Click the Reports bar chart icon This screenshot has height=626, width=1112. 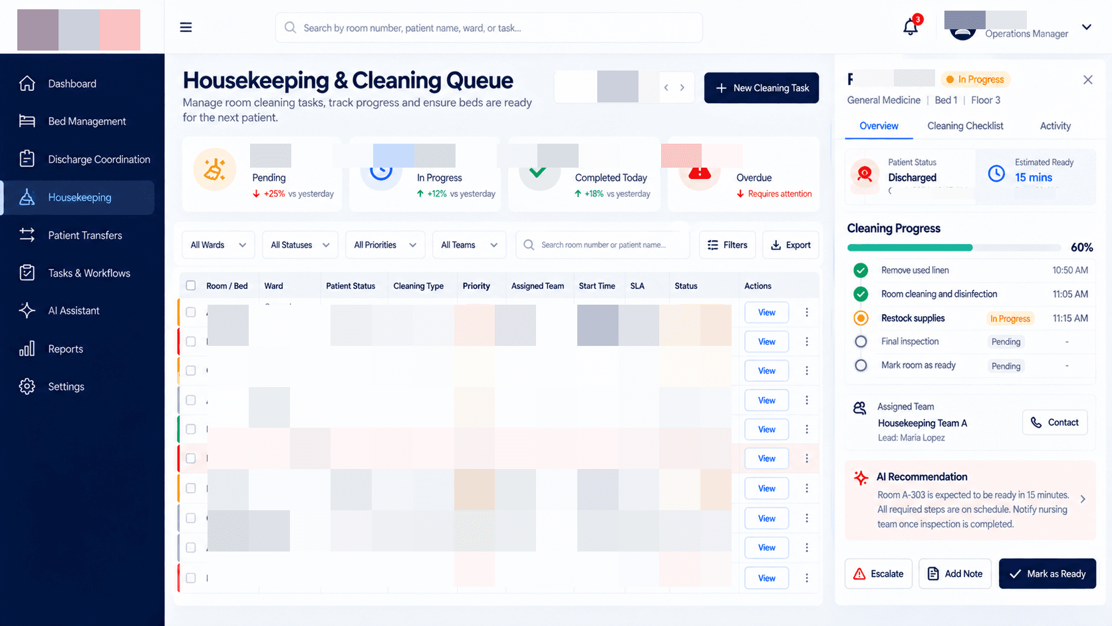pyautogui.click(x=27, y=349)
